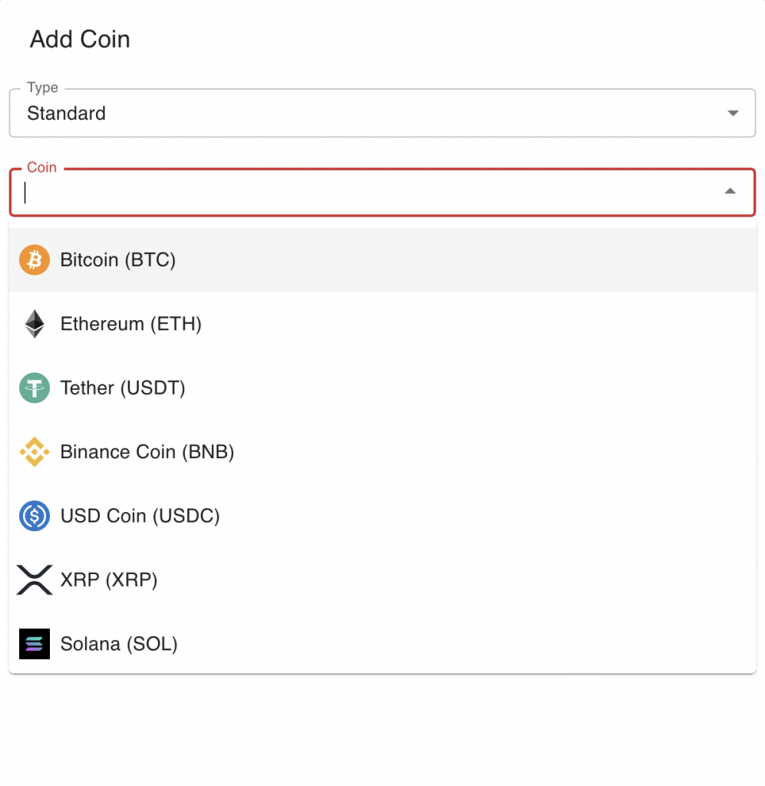The width and height of the screenshot is (765, 786).
Task: Pick XRP (XRP) entry
Action: [382, 580]
